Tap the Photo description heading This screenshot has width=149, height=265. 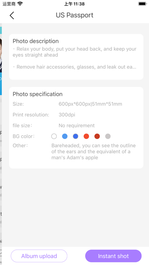coord(36,41)
